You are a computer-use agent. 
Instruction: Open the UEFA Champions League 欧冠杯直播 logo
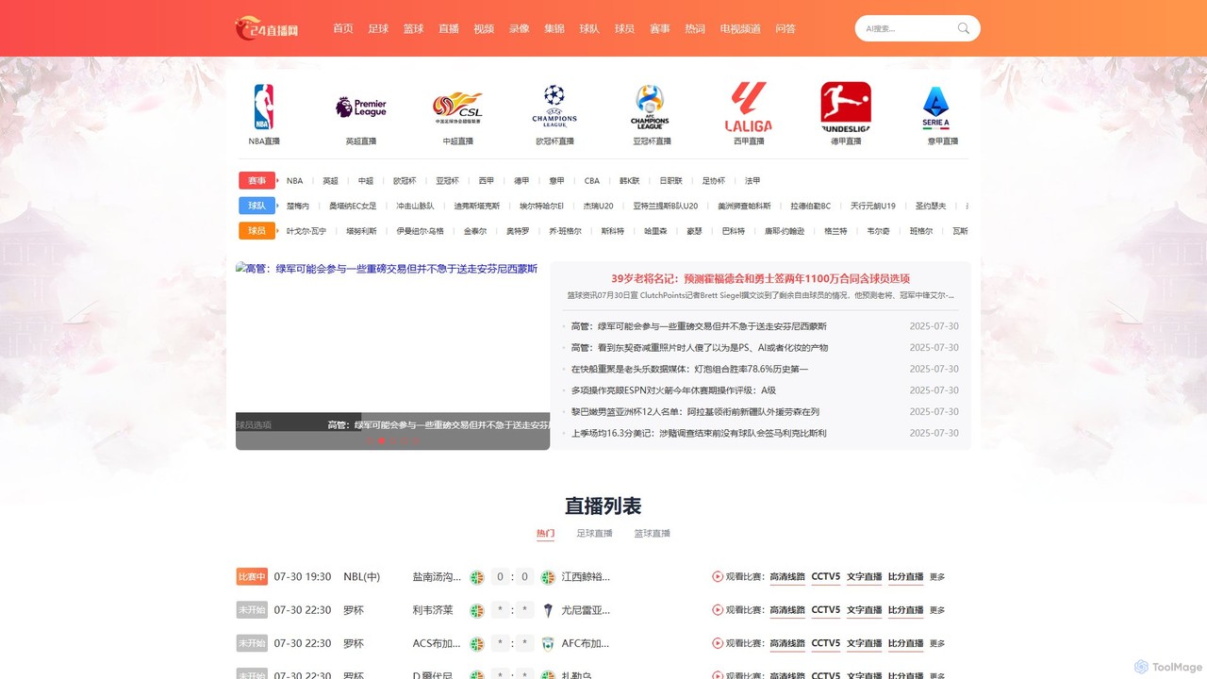pyautogui.click(x=554, y=107)
